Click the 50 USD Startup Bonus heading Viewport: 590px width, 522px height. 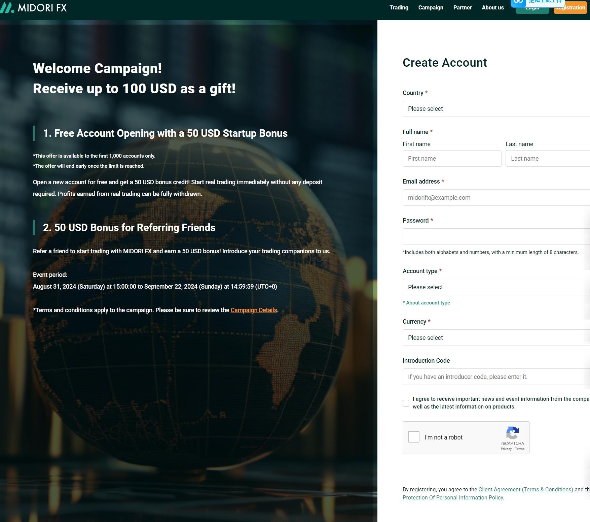(x=165, y=133)
